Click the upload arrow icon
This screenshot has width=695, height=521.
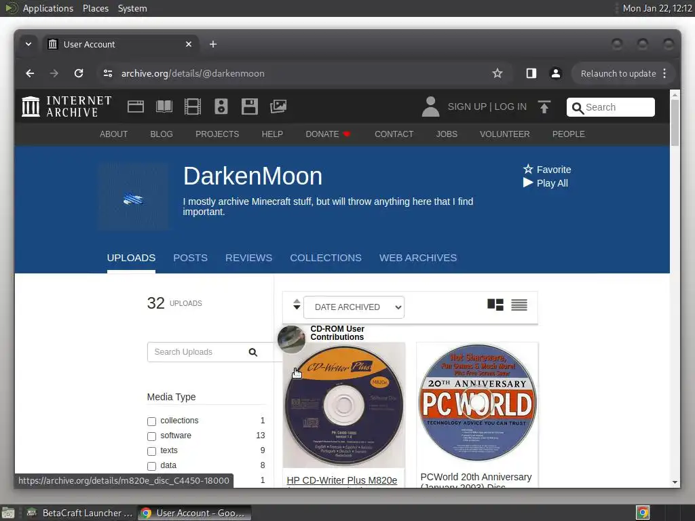point(544,107)
